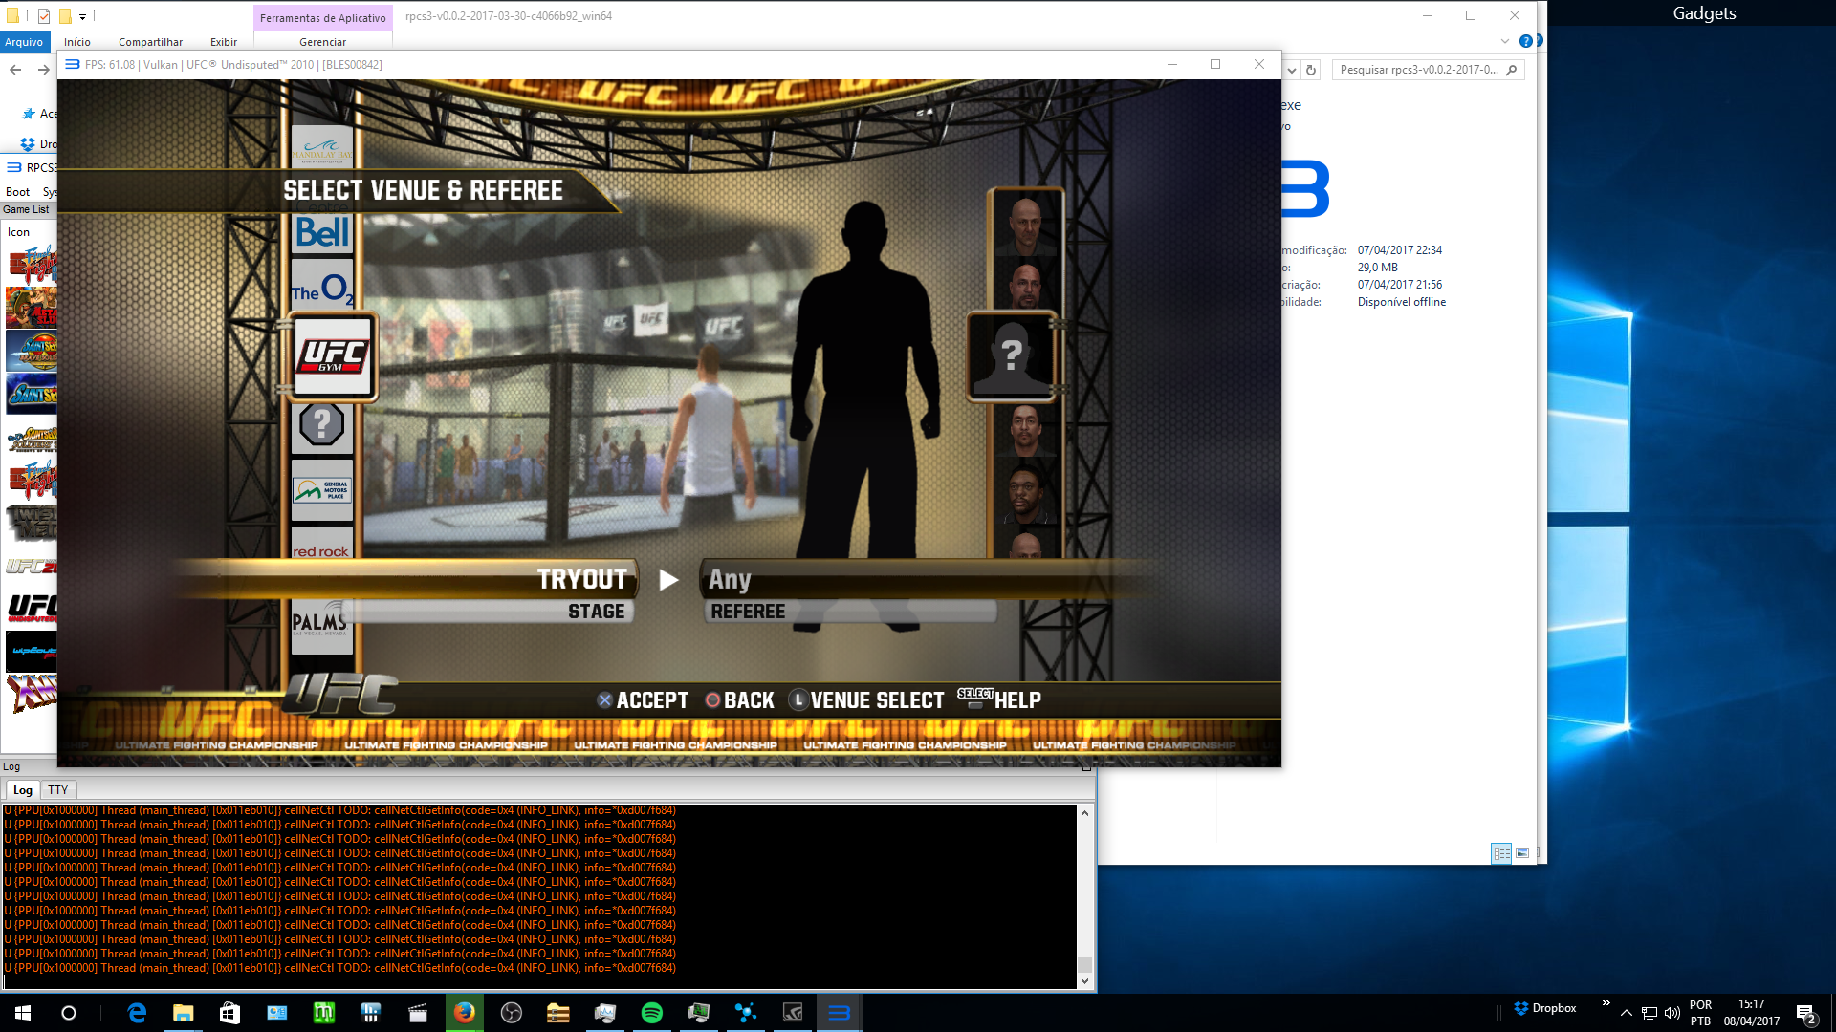Open the Log tab
1836x1032 pixels.
pyautogui.click(x=23, y=790)
